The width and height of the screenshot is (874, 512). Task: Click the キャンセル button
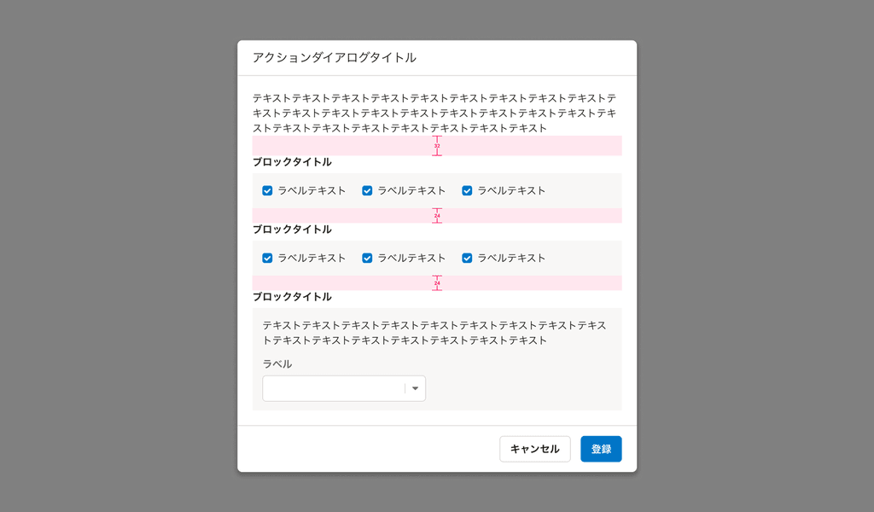pyautogui.click(x=535, y=448)
